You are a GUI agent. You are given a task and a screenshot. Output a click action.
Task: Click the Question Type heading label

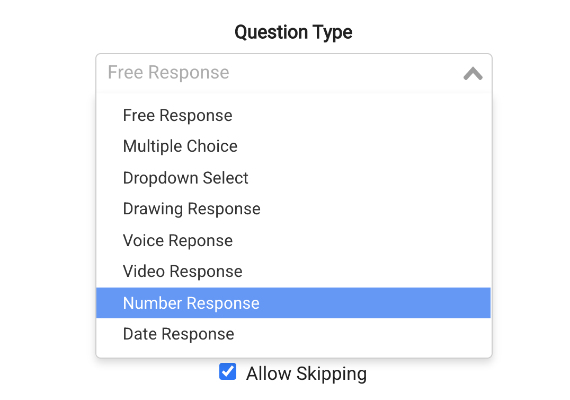point(293,32)
